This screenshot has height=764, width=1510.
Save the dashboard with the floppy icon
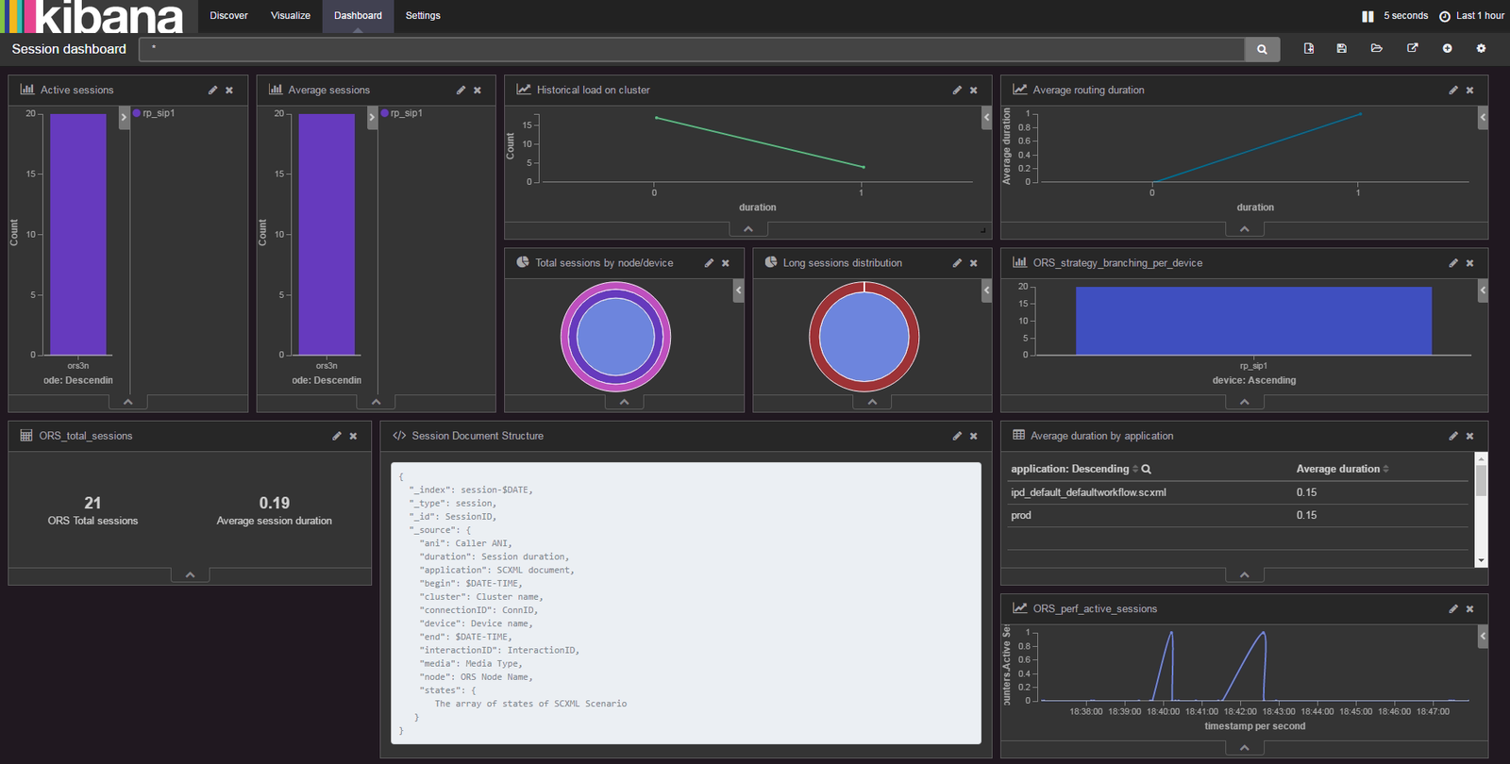pos(1342,48)
